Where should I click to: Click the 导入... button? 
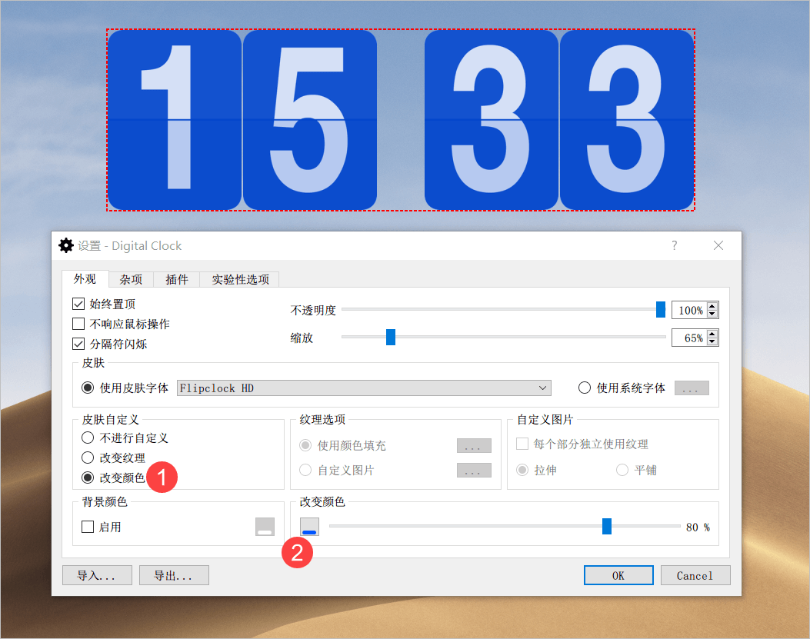(97, 575)
